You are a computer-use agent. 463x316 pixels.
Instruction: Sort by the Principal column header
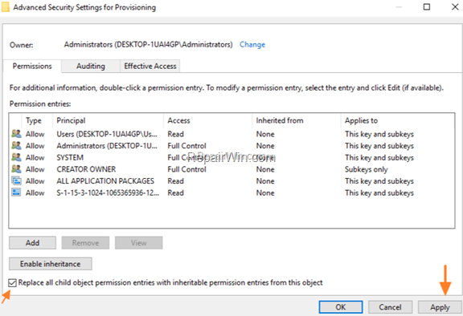click(108, 121)
